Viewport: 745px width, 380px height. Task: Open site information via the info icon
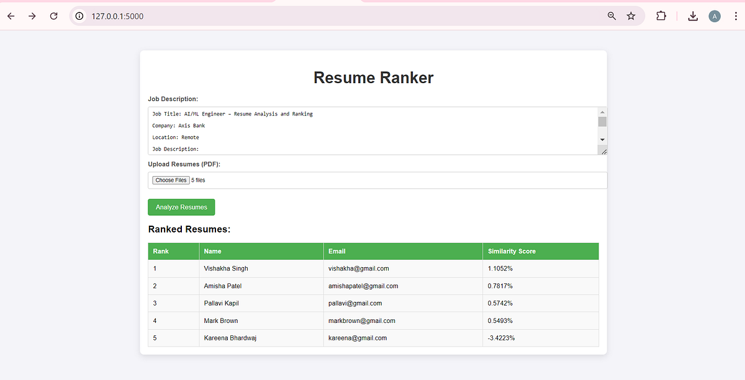(x=78, y=16)
